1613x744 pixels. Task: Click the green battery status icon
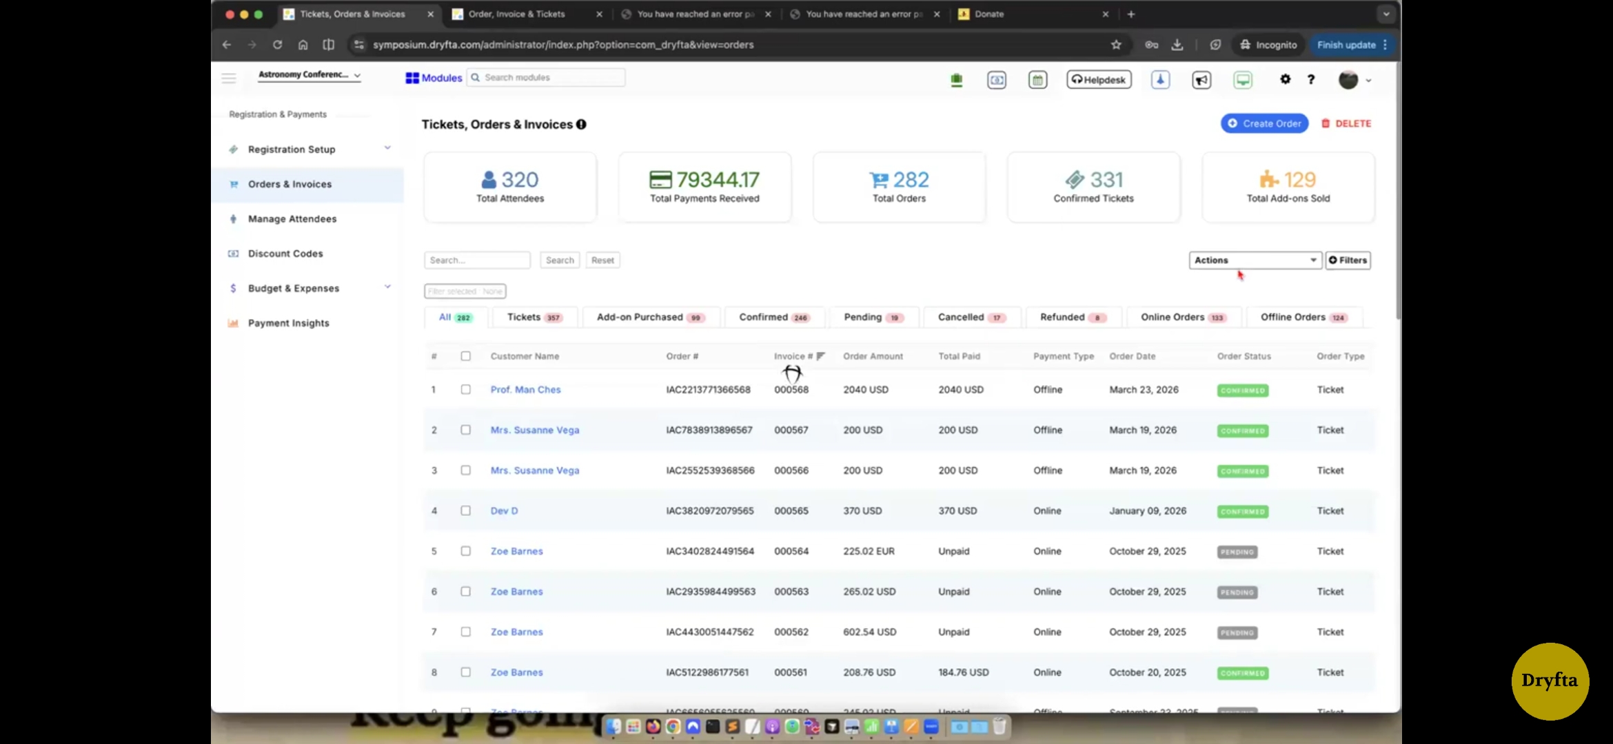click(957, 79)
